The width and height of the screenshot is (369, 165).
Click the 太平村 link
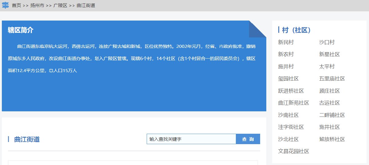pos(327,67)
